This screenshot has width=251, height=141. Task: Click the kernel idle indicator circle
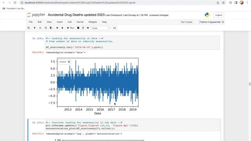[223, 22]
